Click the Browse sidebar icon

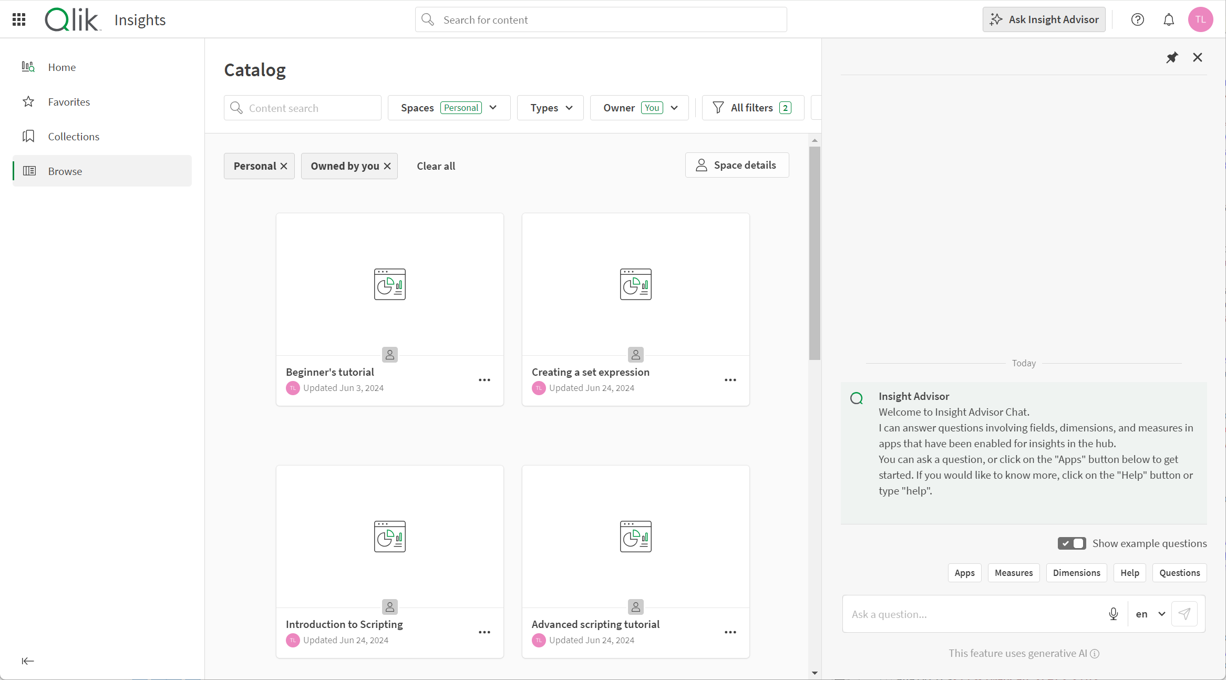click(30, 171)
